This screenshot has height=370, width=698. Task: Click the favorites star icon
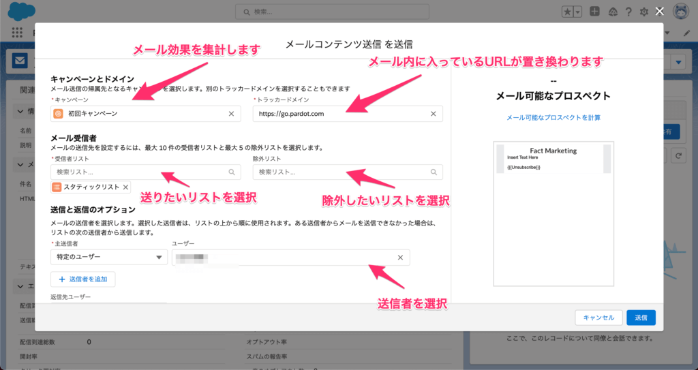[568, 12]
